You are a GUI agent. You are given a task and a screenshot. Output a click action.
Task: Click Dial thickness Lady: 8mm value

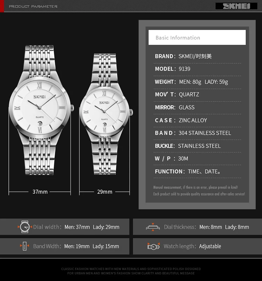pyautogui.click(x=237, y=227)
